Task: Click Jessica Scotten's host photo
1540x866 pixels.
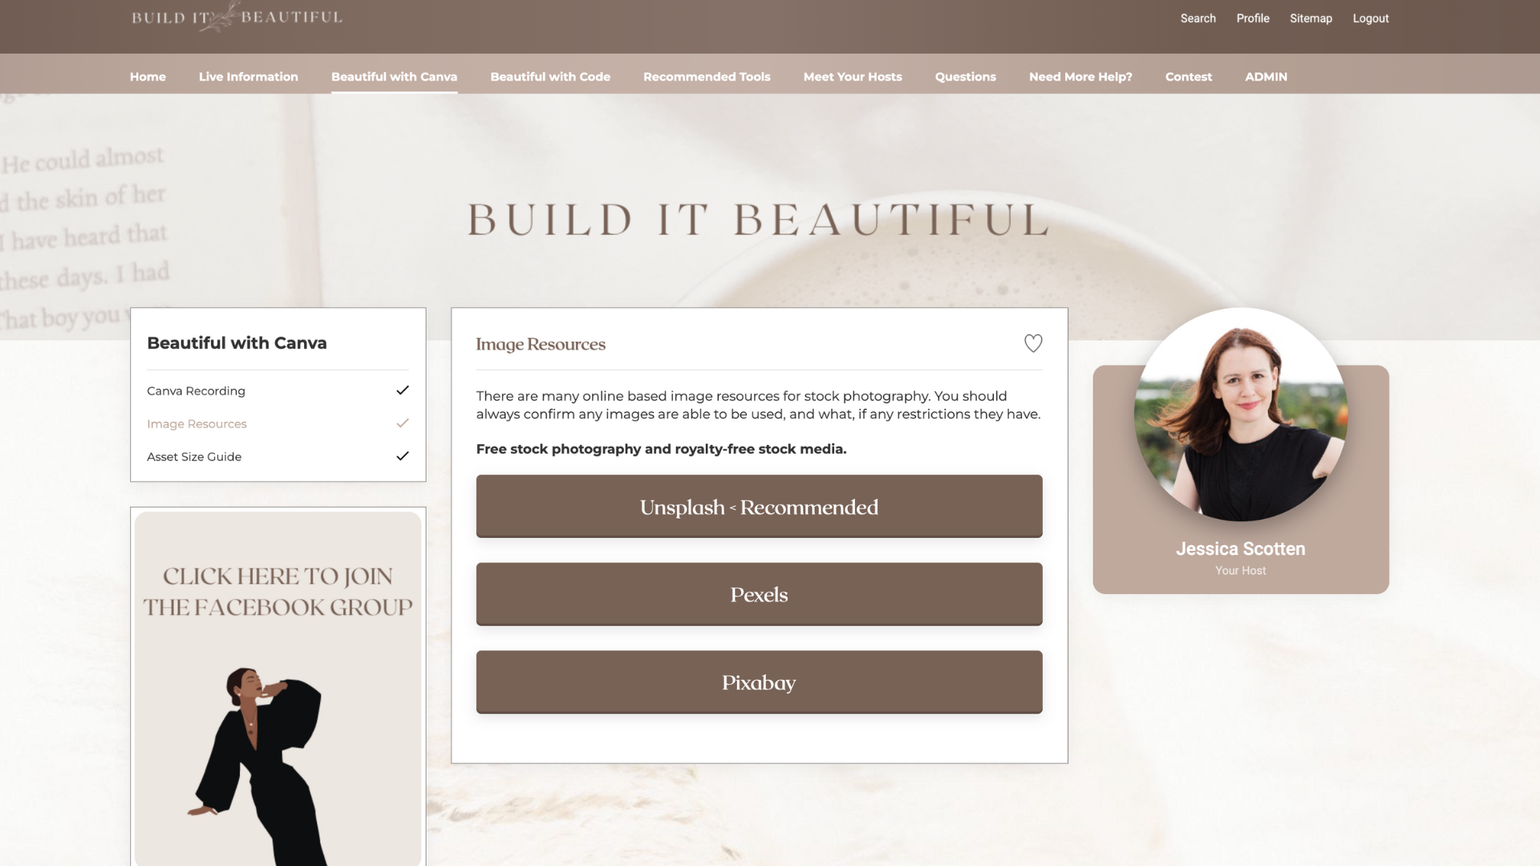Action: point(1240,415)
